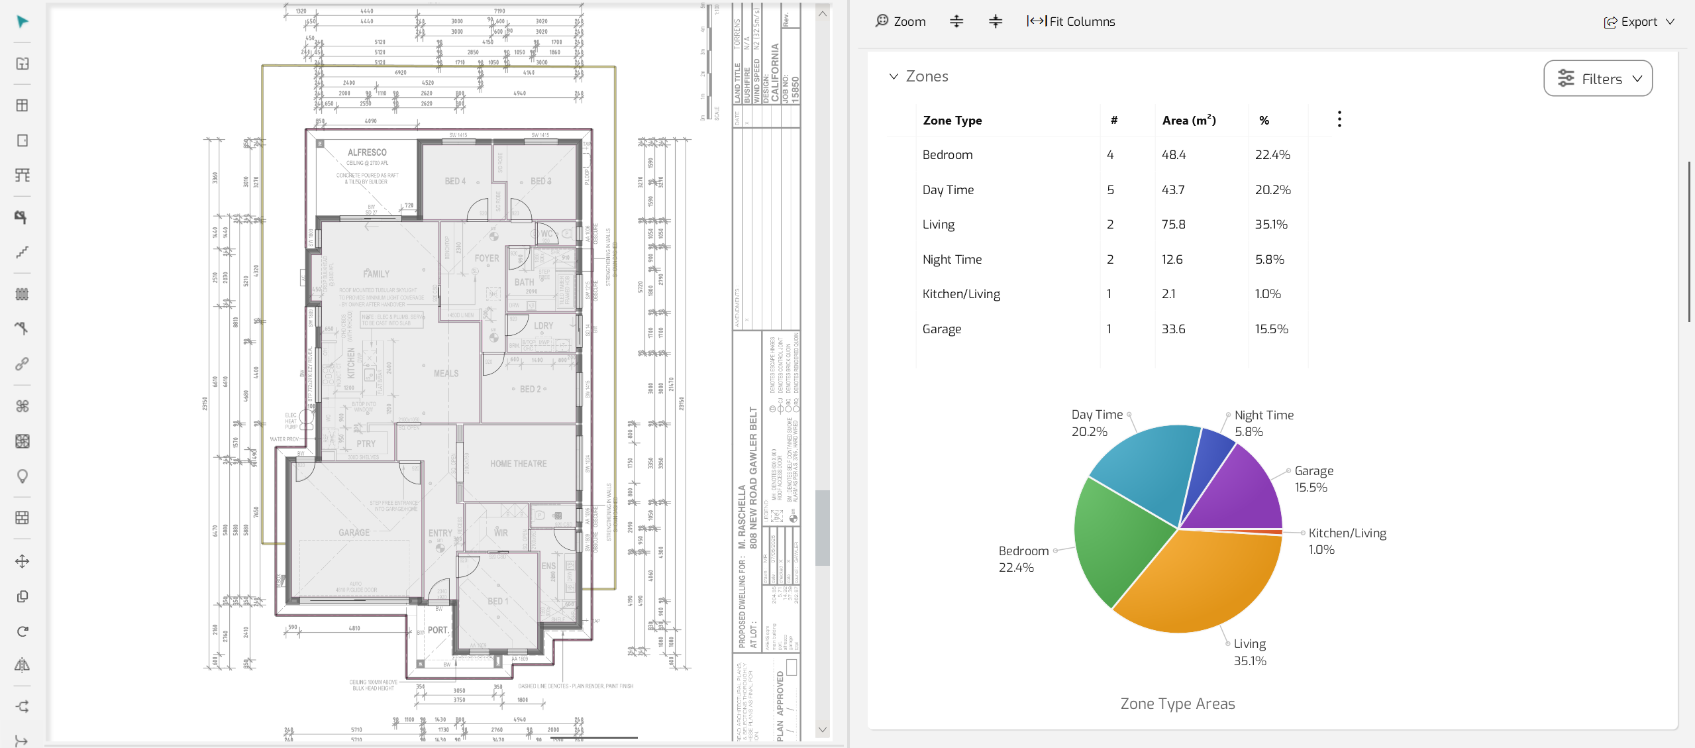Select the arrow pointer tool
1695x748 pixels.
pos(22,21)
